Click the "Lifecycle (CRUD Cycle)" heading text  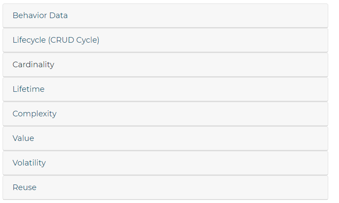(56, 40)
